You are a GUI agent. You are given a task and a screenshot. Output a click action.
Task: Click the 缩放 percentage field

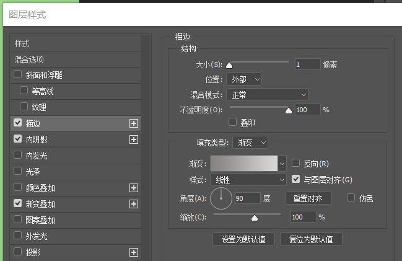point(304,217)
